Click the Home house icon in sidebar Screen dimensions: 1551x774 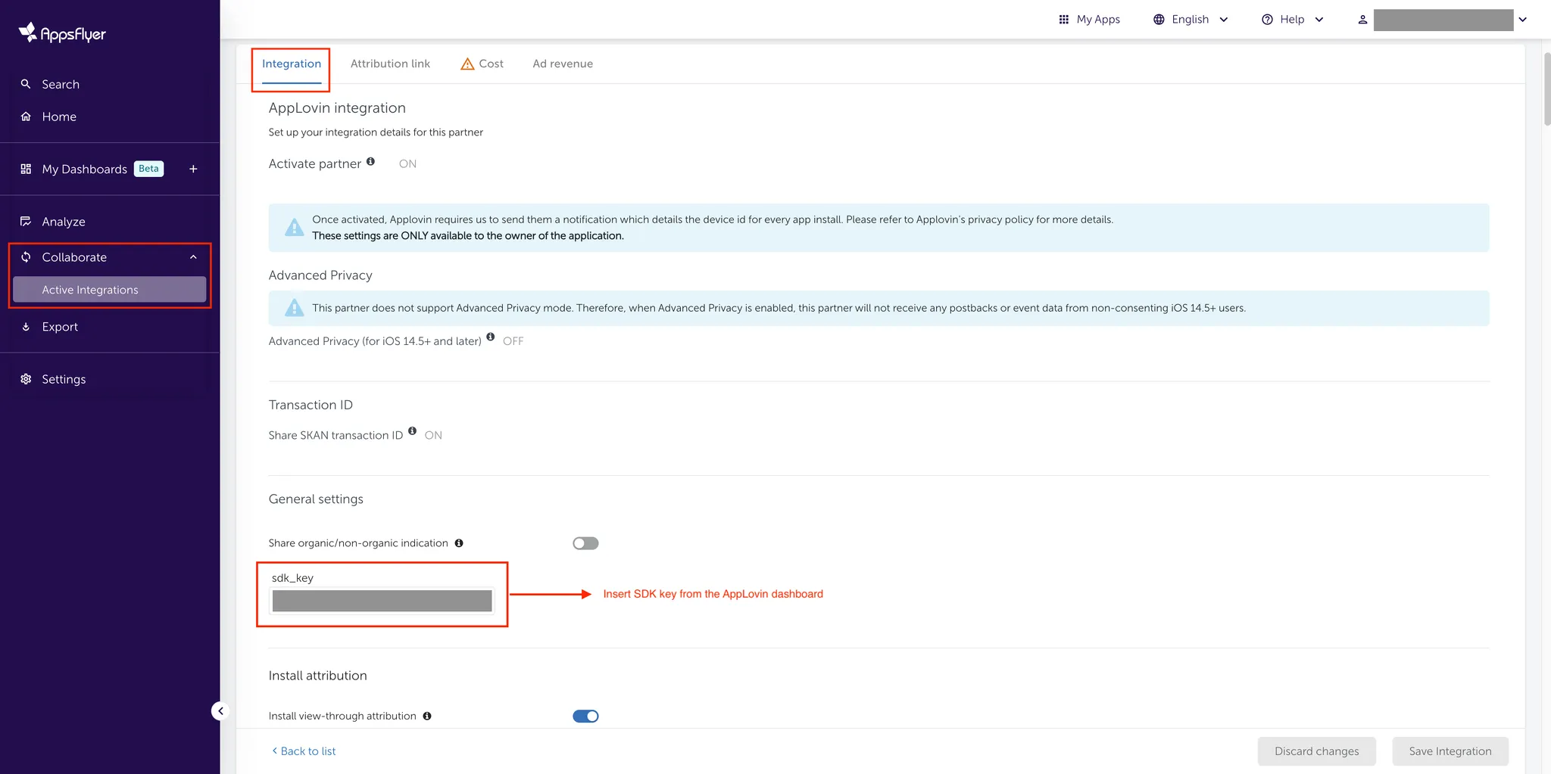pyautogui.click(x=26, y=117)
